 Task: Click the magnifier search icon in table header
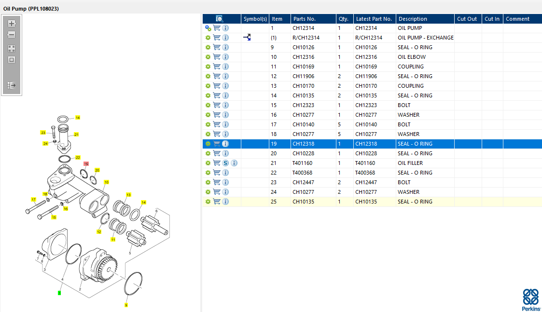219,19
